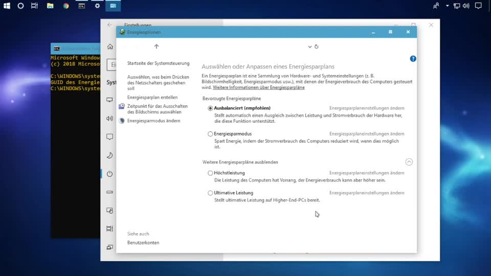Open network status tray icon
This screenshot has width=491, height=276.
[x=457, y=6]
